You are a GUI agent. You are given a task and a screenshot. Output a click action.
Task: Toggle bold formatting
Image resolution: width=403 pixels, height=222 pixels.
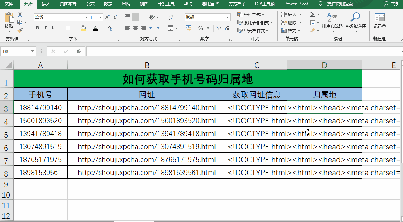(37, 28)
